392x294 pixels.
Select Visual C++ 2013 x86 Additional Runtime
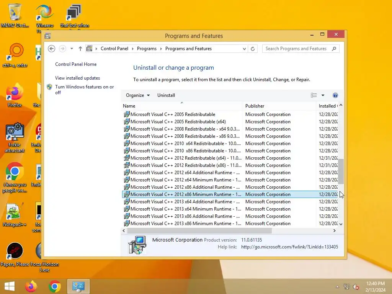coord(230,216)
